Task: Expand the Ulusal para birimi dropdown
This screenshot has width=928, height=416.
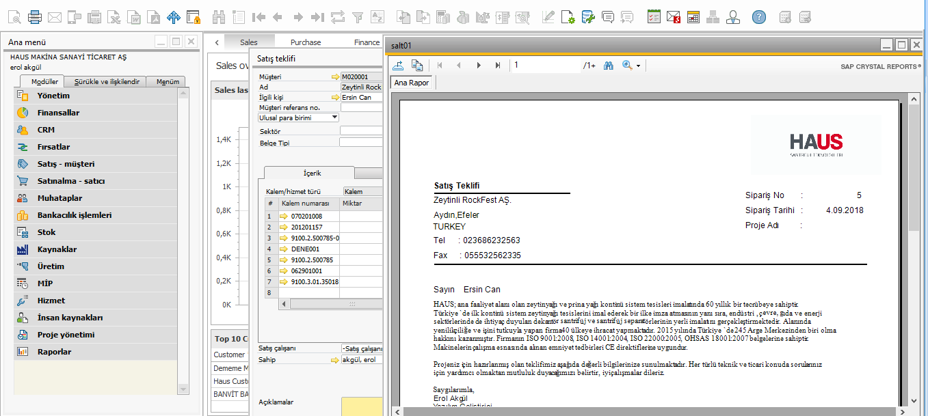Action: point(334,117)
